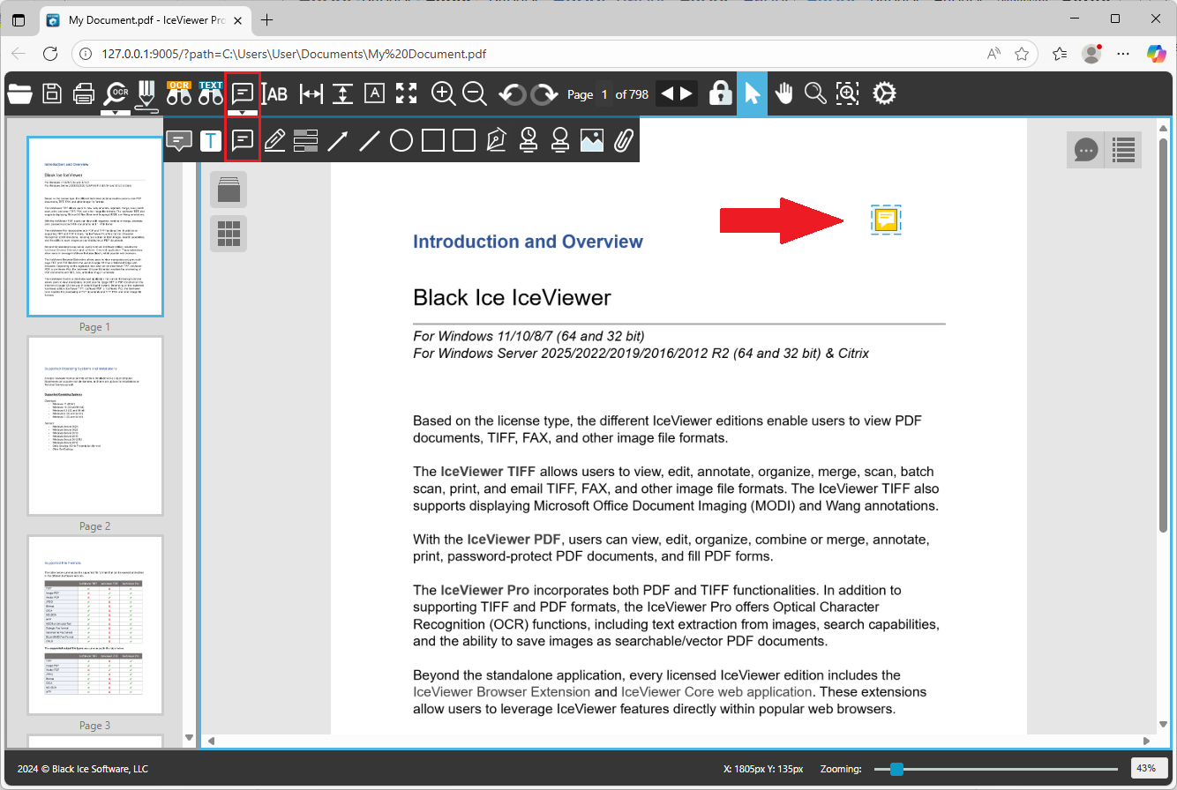Select the line annotation tool
Viewport: 1177px width, 790px height.
click(370, 140)
